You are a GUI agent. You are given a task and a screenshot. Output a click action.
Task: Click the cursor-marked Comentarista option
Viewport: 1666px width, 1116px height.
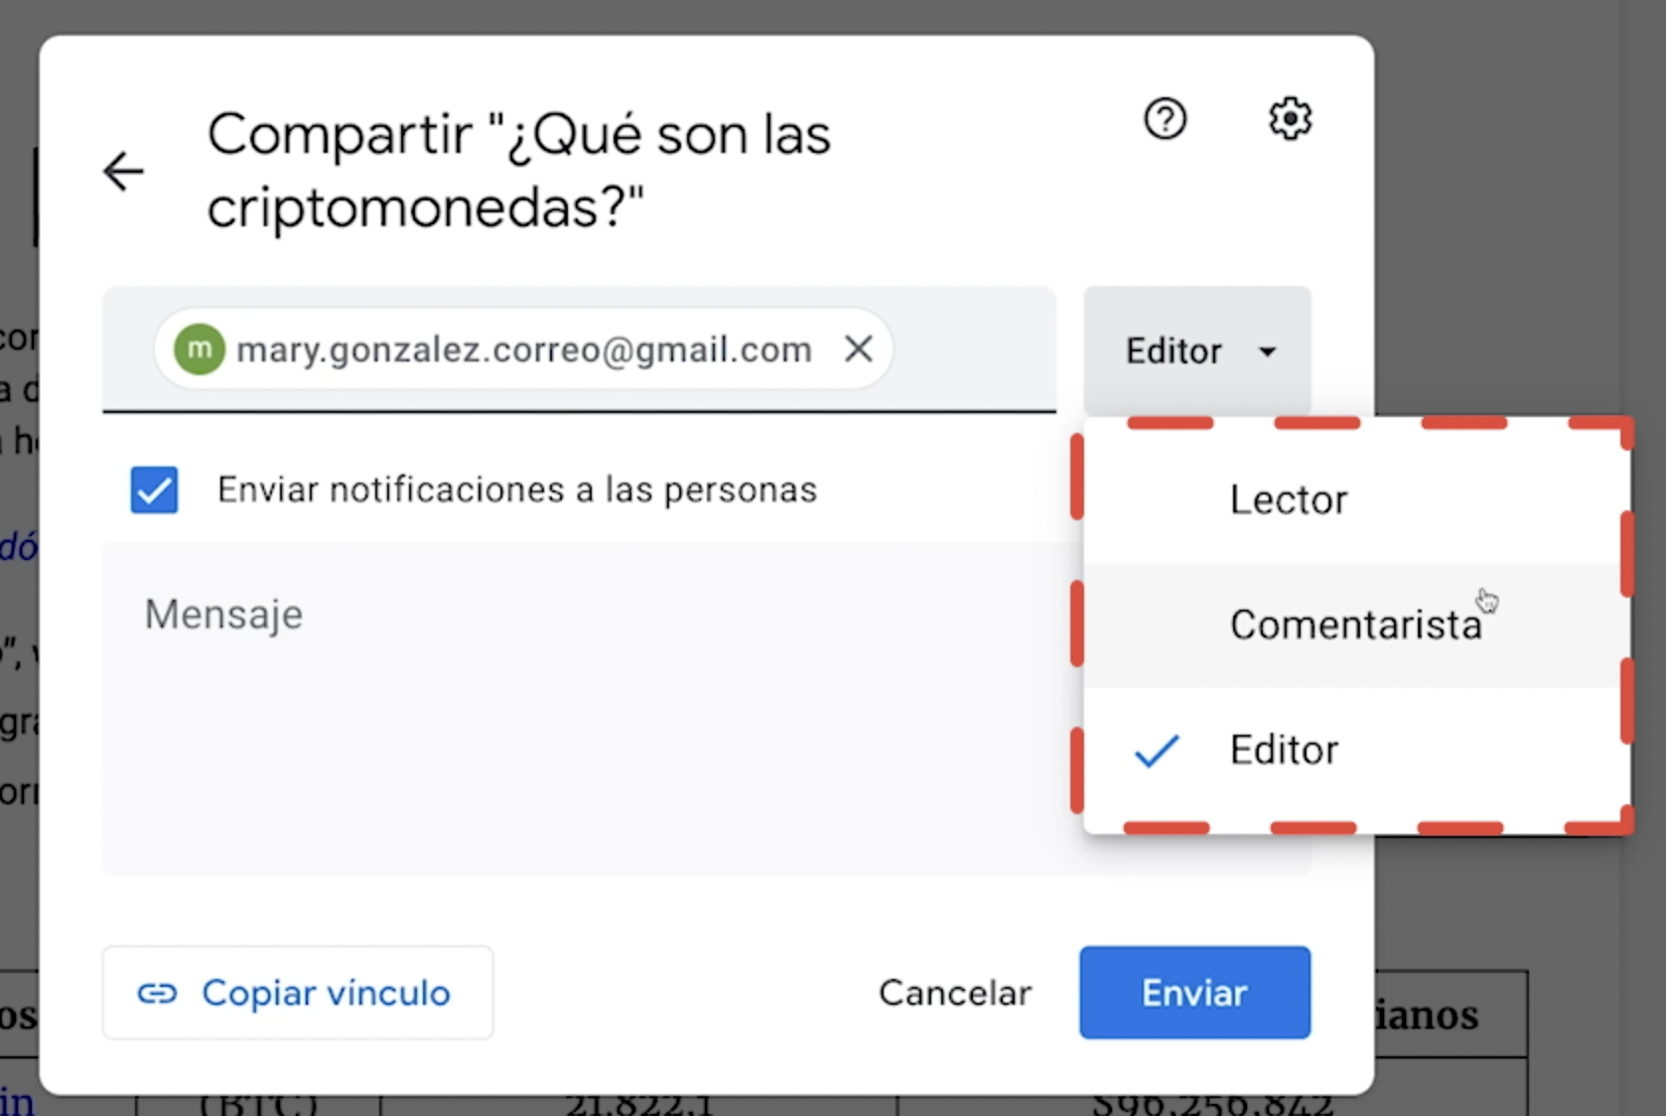pos(1355,624)
